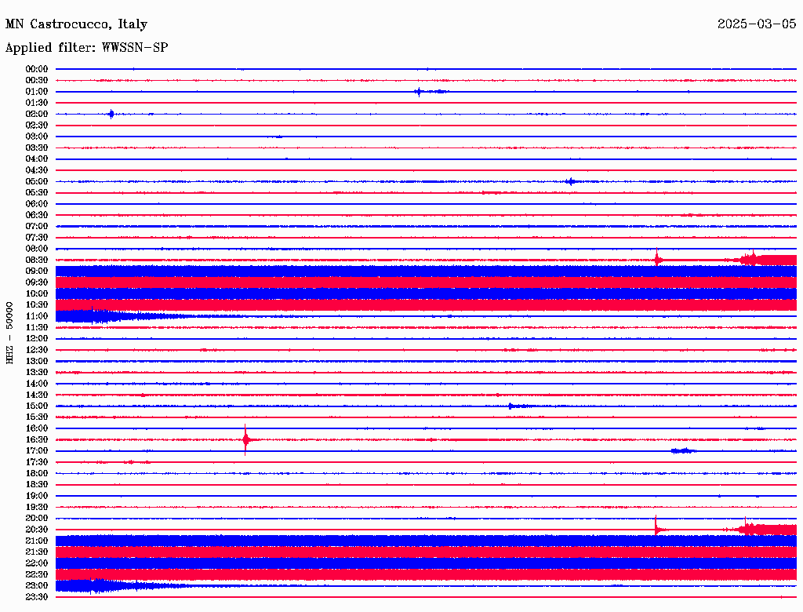Click the 18:30 time label
Viewport: 803px width, 612px height.
[36, 484]
